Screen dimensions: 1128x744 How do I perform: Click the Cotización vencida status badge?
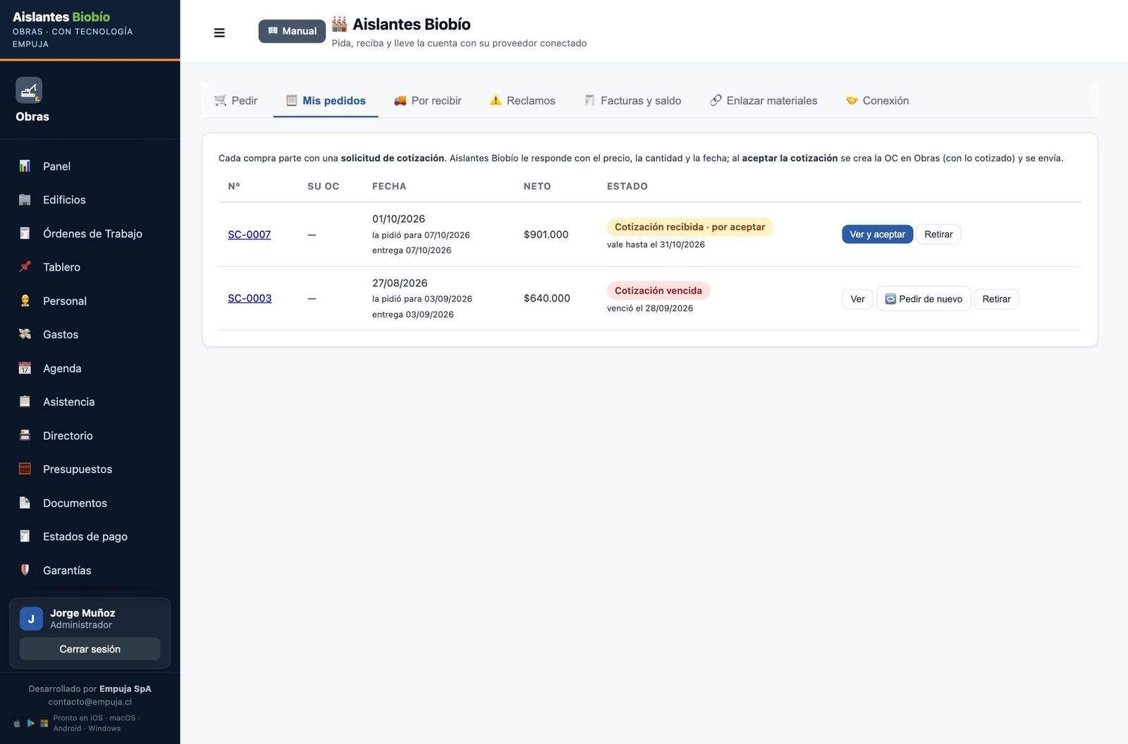[658, 290]
